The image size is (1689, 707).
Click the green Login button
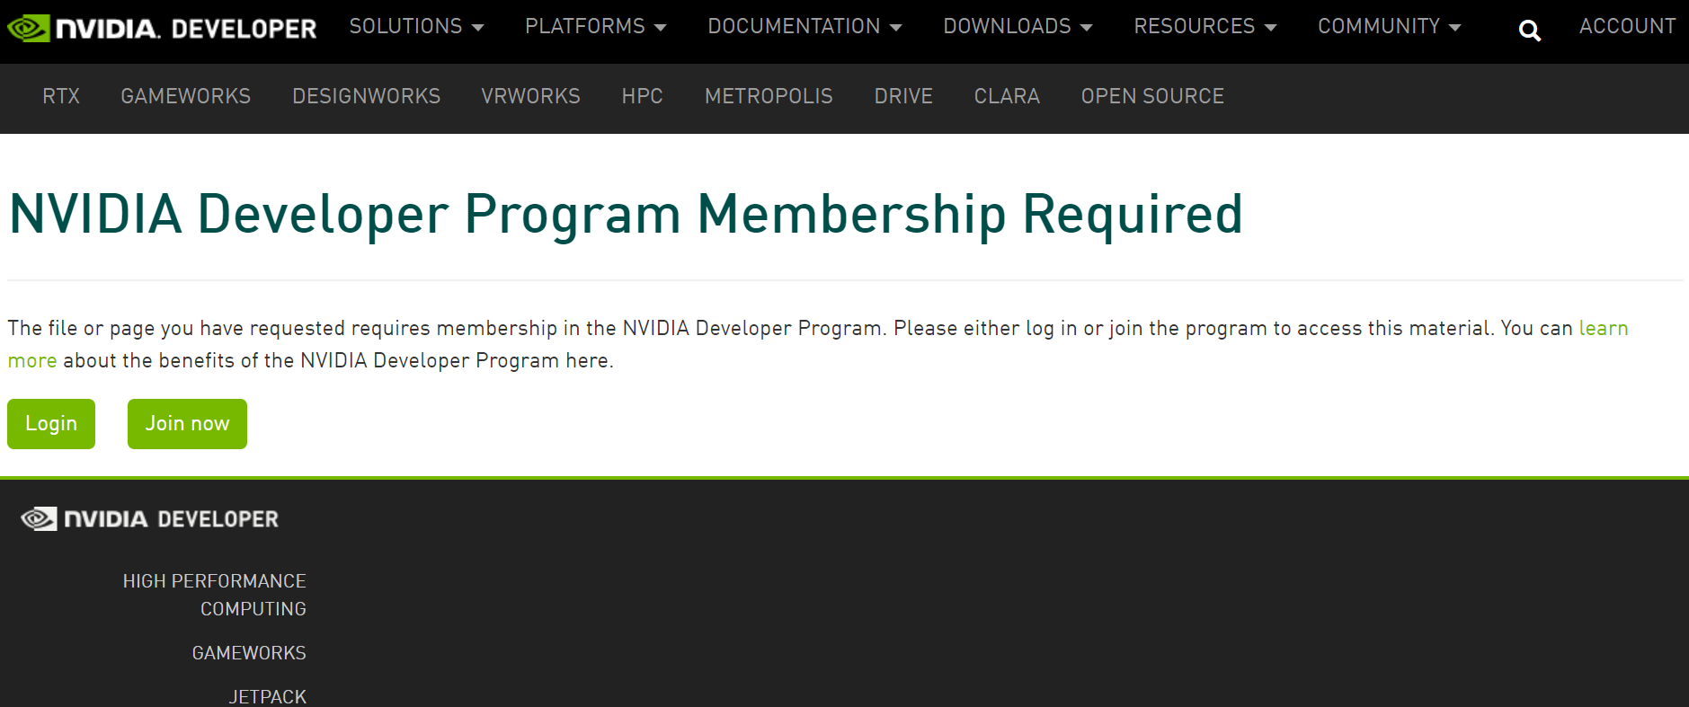[x=51, y=424]
